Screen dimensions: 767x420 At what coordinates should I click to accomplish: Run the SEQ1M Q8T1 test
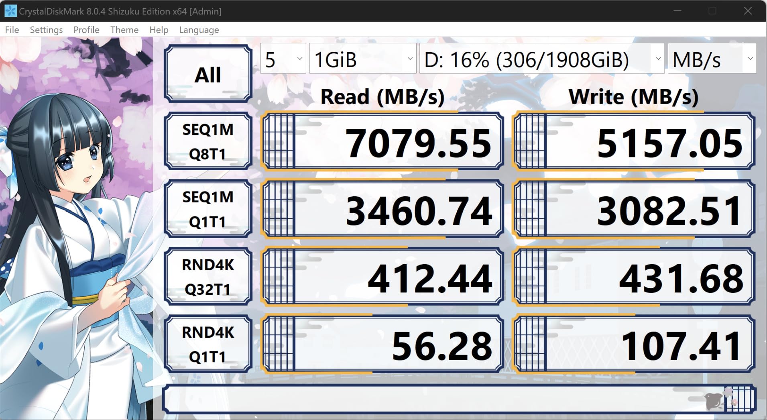[x=208, y=141]
